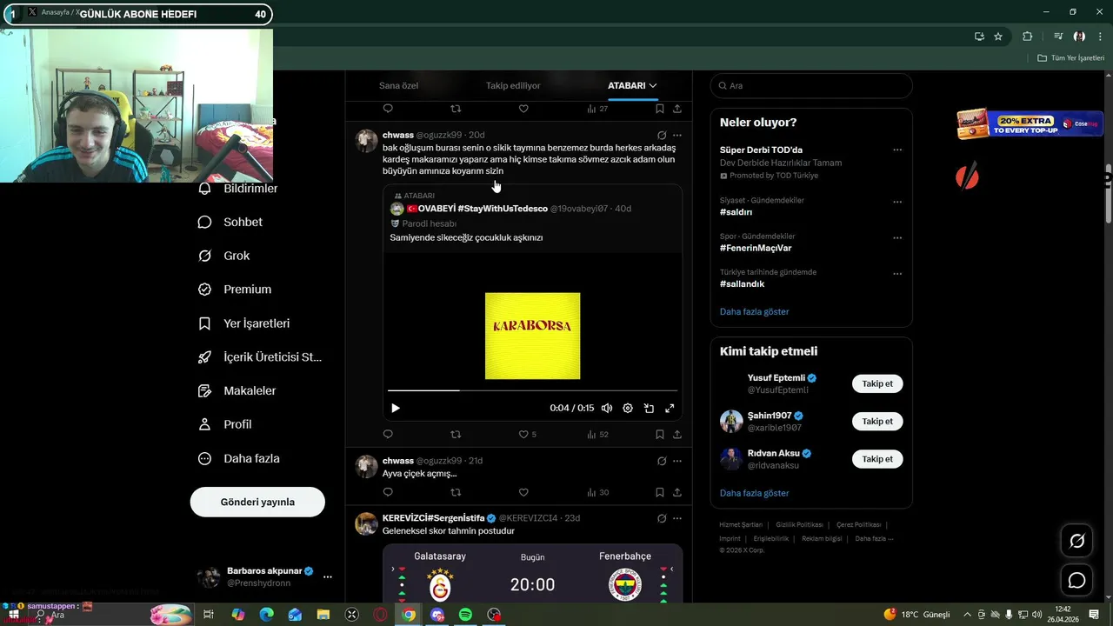Enter video fullscreen mode
1113x626 pixels.
tap(670, 408)
